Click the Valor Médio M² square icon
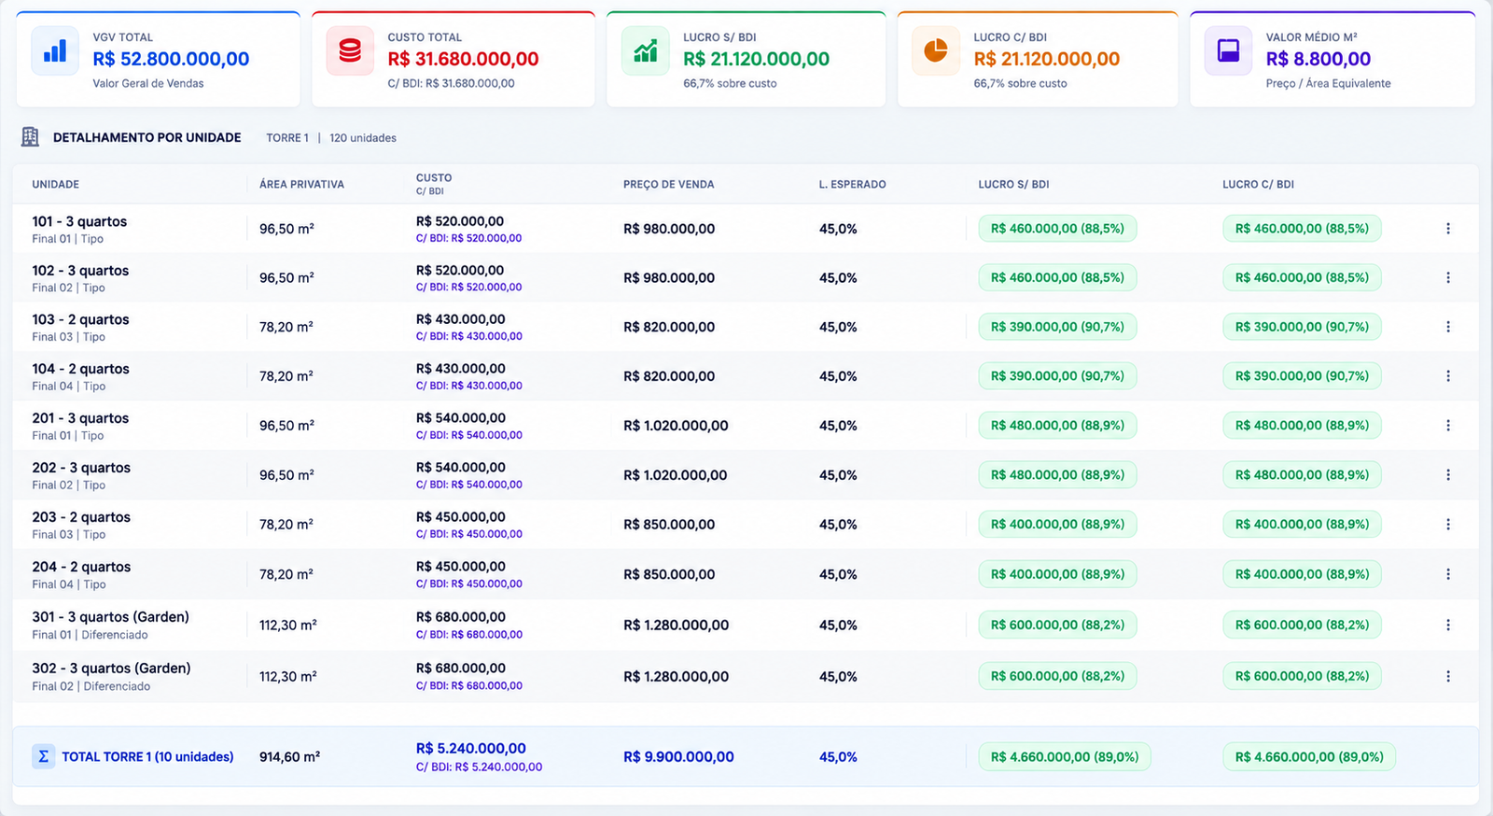The height and width of the screenshot is (816, 1493). click(x=1228, y=50)
